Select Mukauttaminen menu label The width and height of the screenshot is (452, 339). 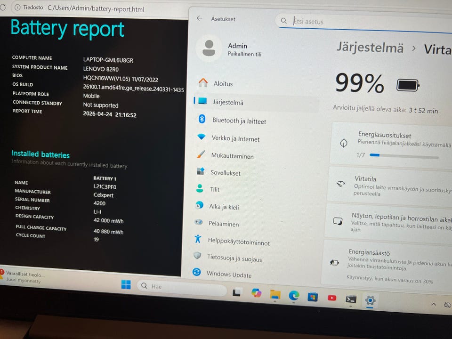[x=232, y=156]
